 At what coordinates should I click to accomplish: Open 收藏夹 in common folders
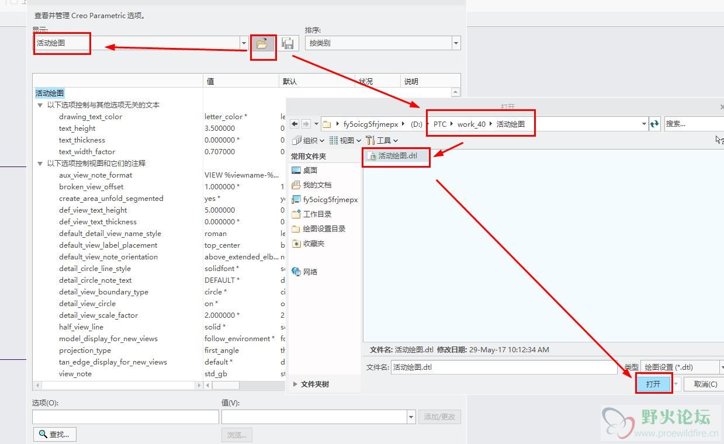click(x=308, y=243)
